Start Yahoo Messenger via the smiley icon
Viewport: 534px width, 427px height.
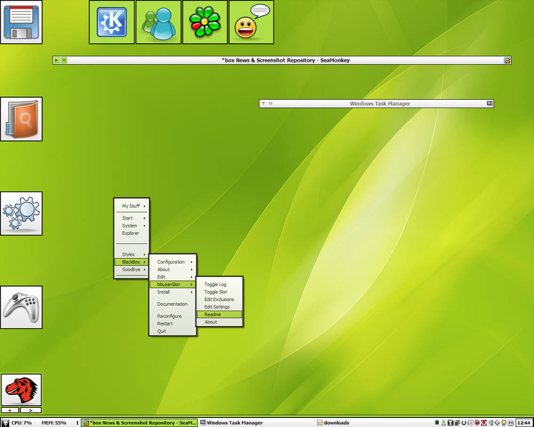(251, 21)
